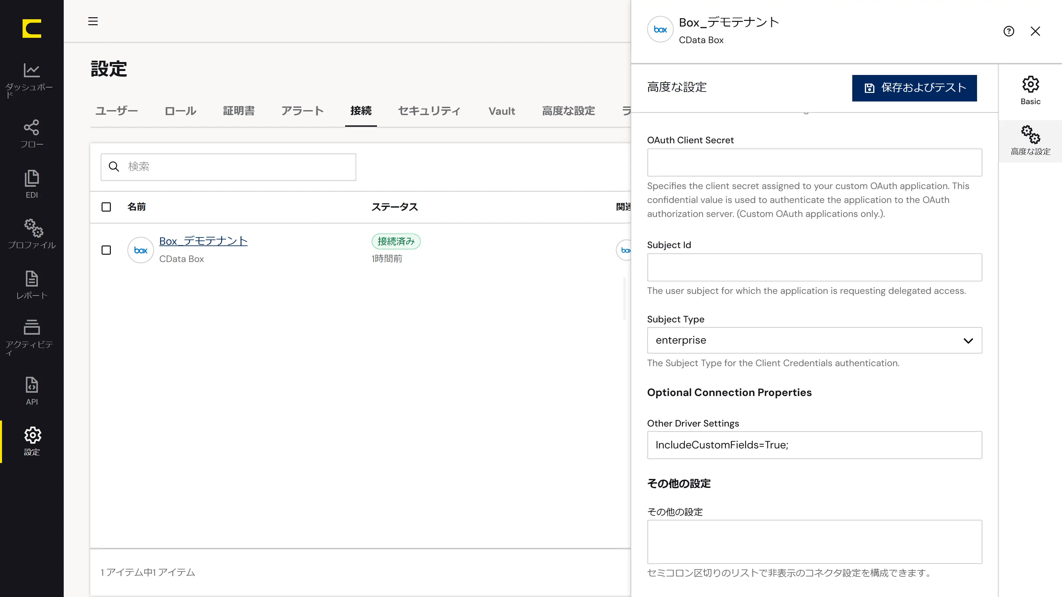Click the 保存およびテスト button
Image resolution: width=1062 pixels, height=597 pixels.
914,88
